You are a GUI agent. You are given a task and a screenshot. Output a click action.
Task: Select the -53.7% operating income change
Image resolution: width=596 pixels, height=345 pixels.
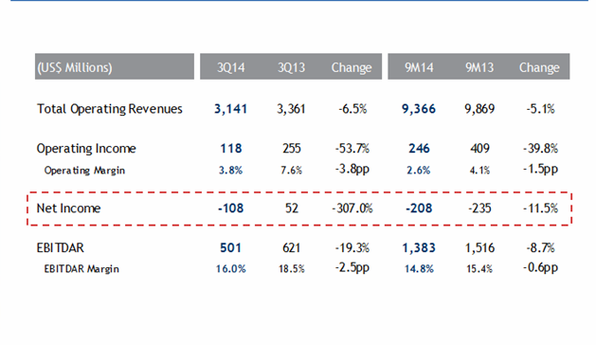tap(352, 149)
